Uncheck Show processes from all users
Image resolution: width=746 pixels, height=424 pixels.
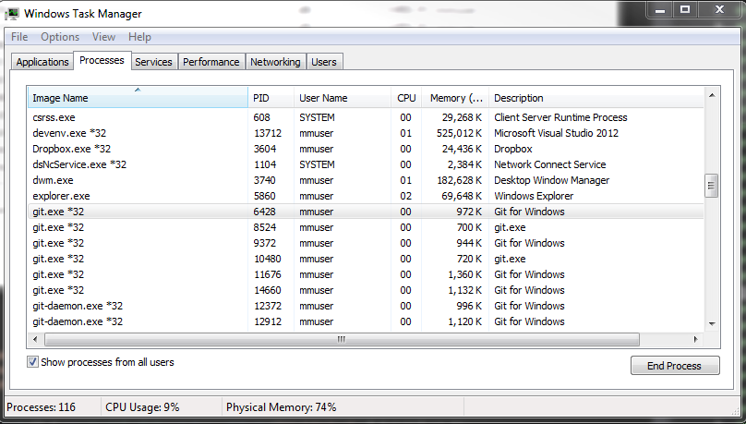pos(32,362)
